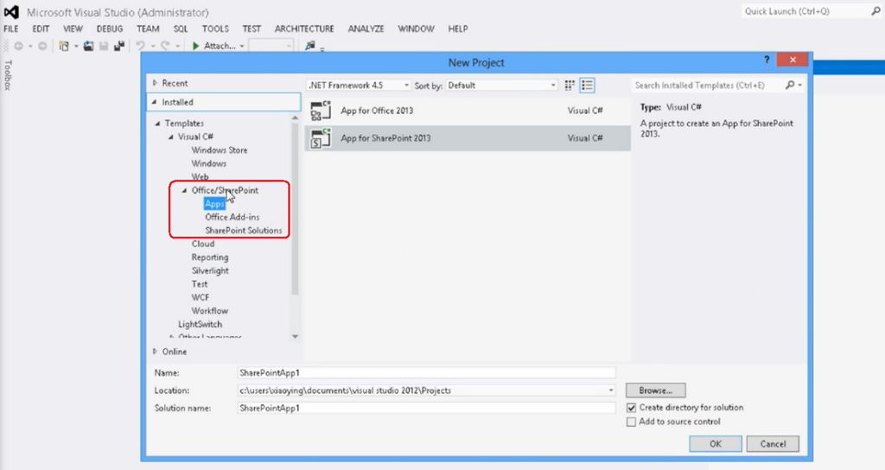
Task: Select the Web template category
Action: [x=200, y=176]
